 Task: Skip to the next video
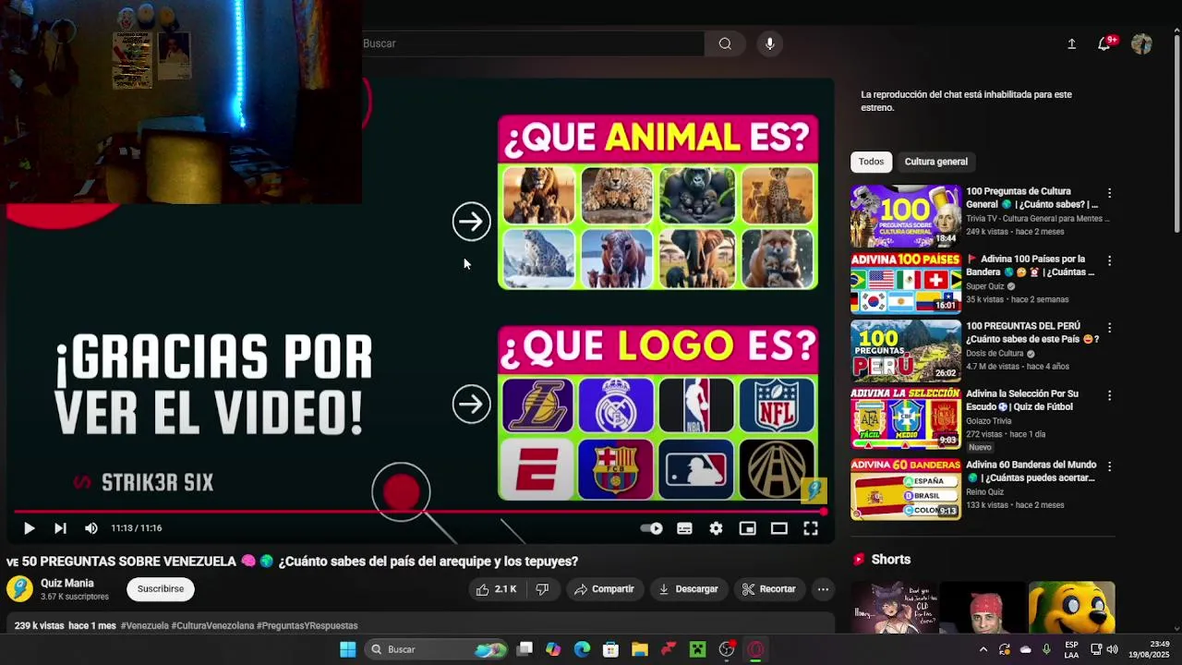tap(60, 528)
